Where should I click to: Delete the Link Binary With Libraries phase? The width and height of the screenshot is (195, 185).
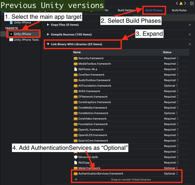pyautogui.click(x=190, y=44)
